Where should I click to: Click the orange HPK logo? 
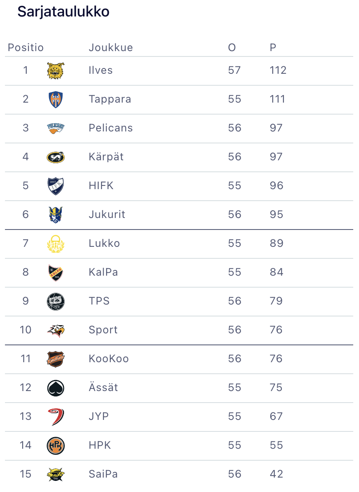[x=56, y=446]
